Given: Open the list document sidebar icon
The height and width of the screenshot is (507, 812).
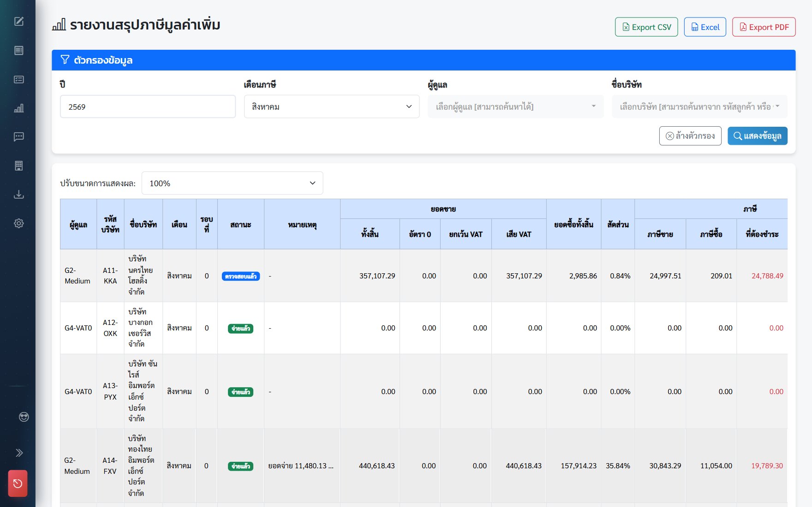Looking at the screenshot, I should coord(19,50).
